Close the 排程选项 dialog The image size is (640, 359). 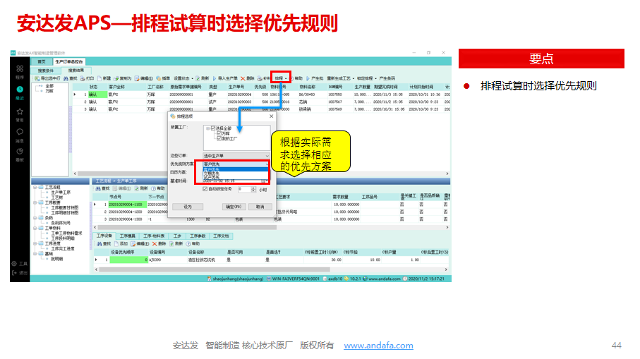(x=272, y=116)
